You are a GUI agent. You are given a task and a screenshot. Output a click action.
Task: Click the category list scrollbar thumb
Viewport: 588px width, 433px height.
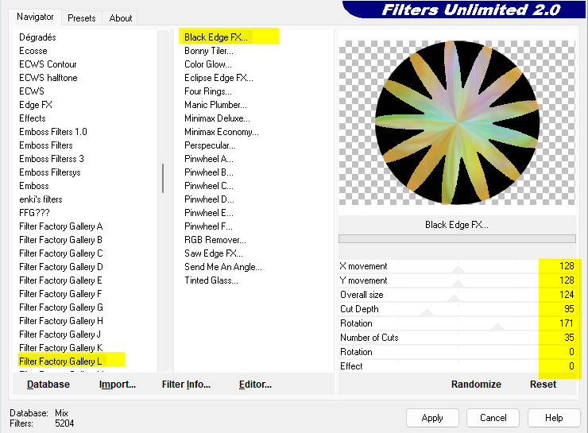[x=163, y=178]
